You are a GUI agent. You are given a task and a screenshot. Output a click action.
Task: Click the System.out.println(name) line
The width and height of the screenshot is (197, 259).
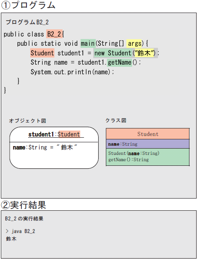click(72, 72)
